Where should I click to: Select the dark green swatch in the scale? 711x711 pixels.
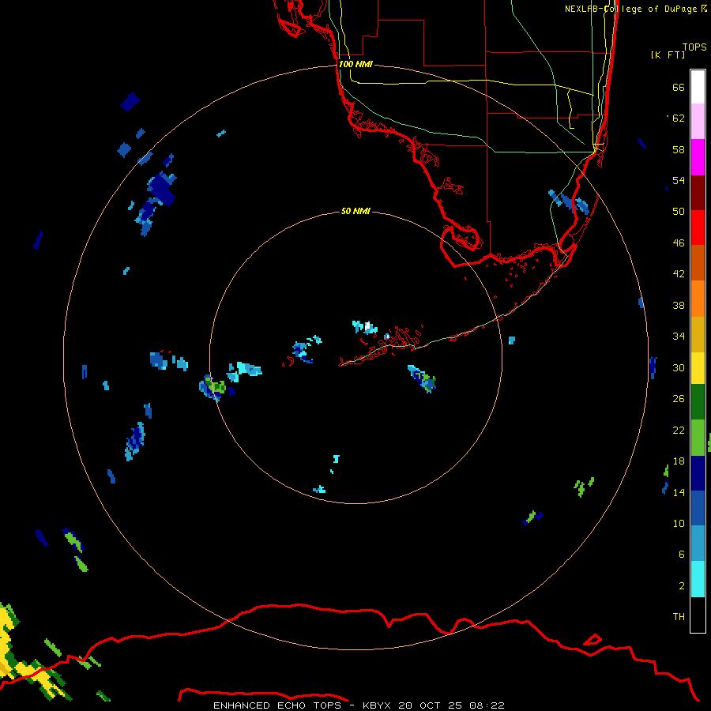(698, 402)
